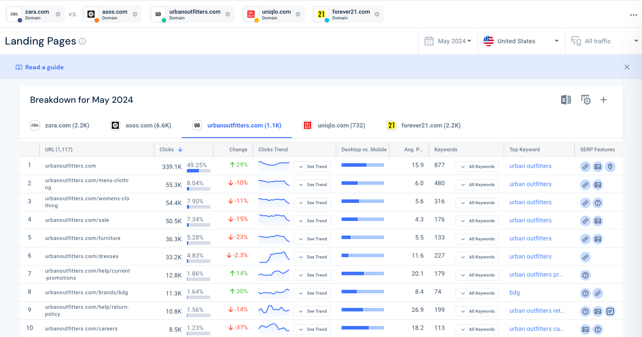Click desktop vs mobile bar for careers
The width and height of the screenshot is (642, 337).
[x=363, y=328]
